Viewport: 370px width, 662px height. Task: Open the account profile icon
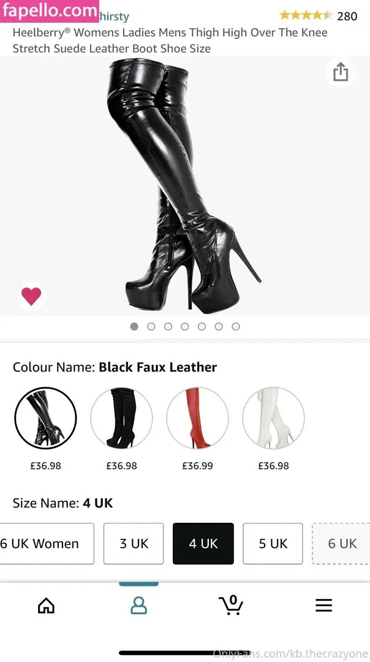[139, 606]
